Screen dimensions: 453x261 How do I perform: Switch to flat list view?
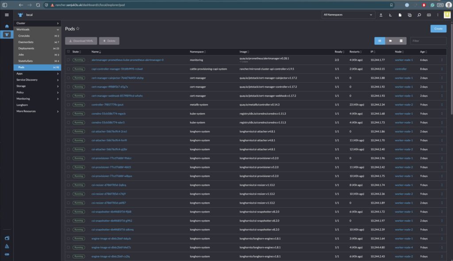click(x=380, y=41)
